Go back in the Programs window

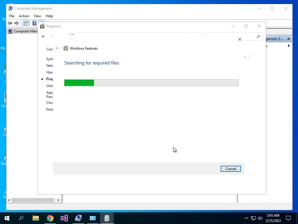click(x=43, y=36)
